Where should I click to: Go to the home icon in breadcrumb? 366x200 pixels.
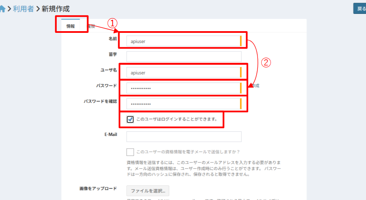2,9
